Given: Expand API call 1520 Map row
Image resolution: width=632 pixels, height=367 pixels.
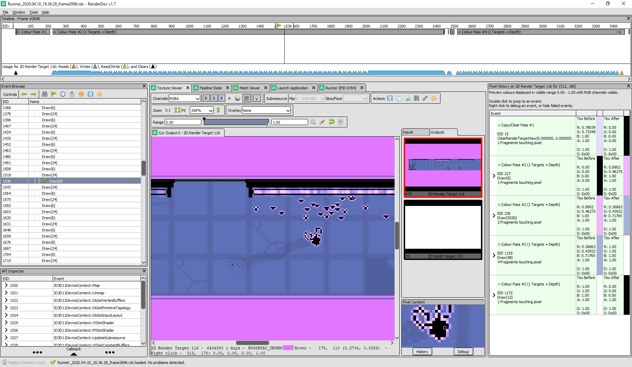Looking at the screenshot, I should 6,285.
